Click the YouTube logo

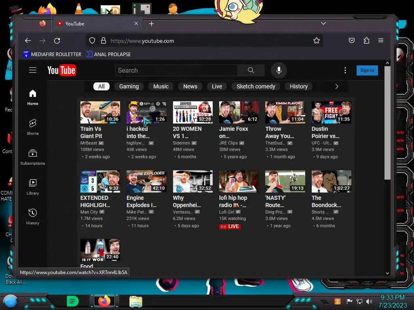[x=62, y=70]
